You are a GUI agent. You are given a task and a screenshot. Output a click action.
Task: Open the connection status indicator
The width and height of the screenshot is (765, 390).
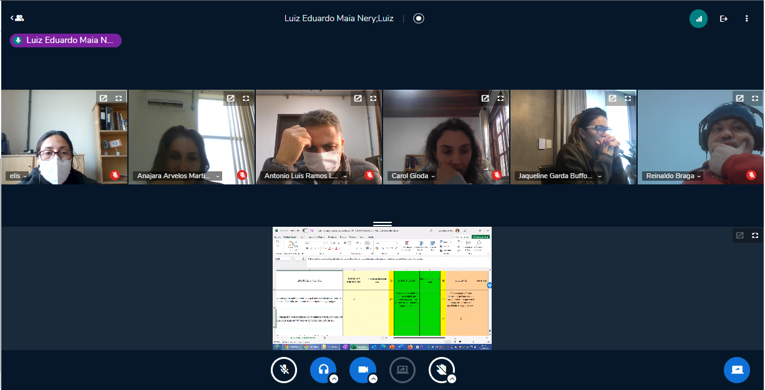point(698,19)
